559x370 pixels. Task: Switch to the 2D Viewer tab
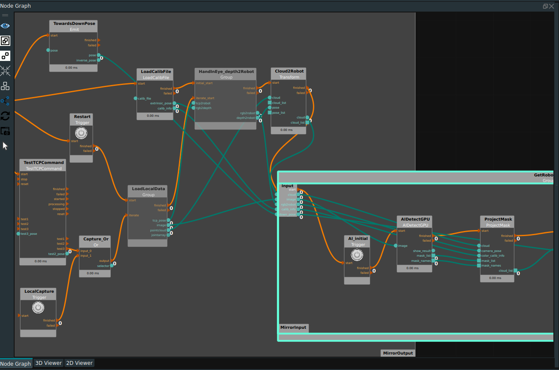pos(79,363)
